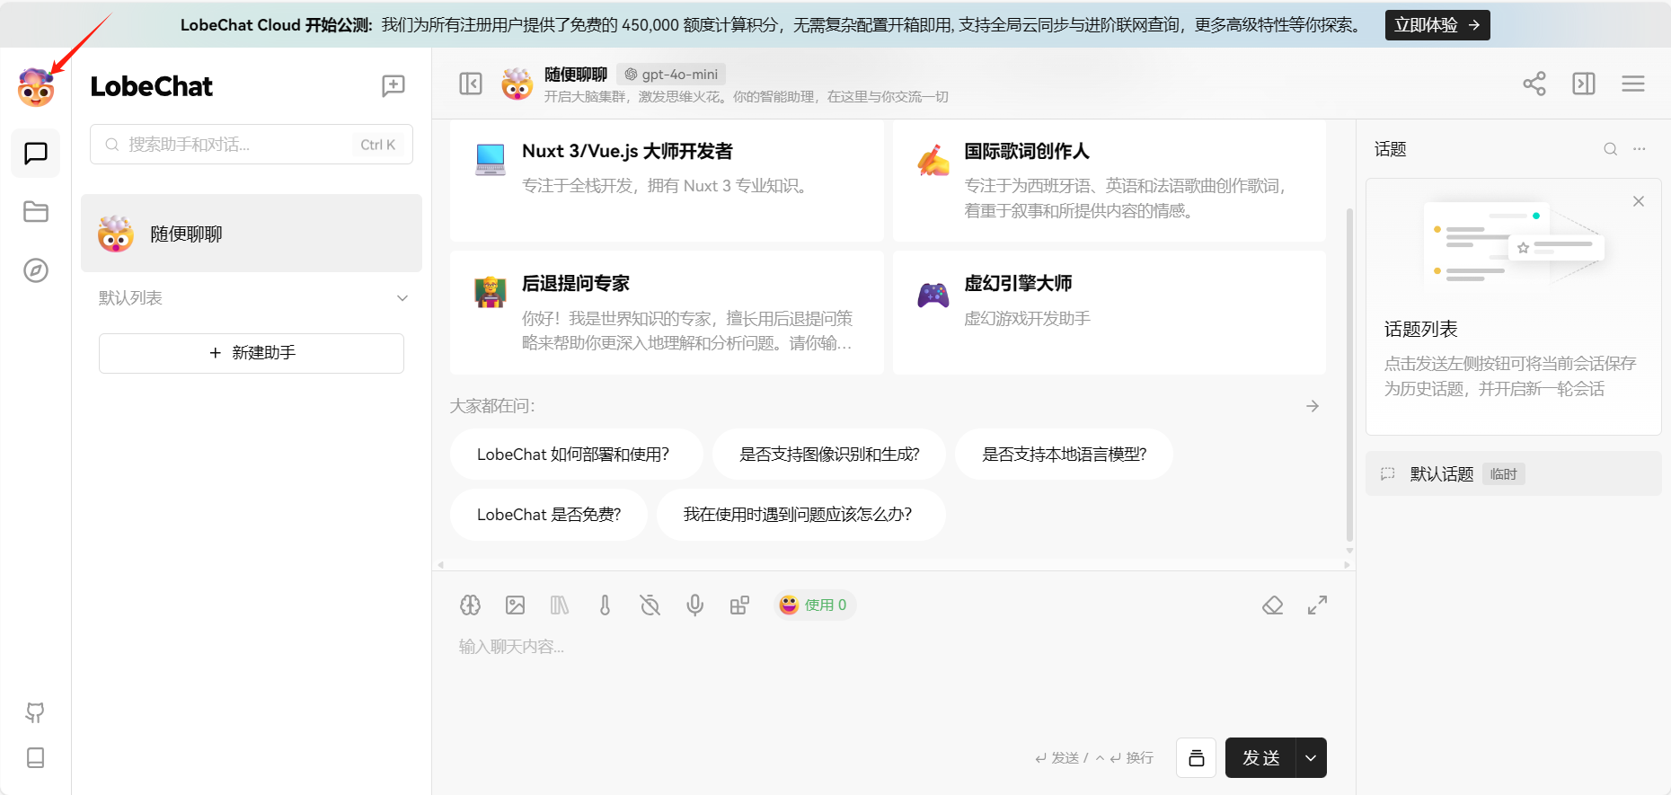Click the vertical scrollbar in chat area
Image resolution: width=1671 pixels, height=795 pixels.
click(x=1349, y=375)
